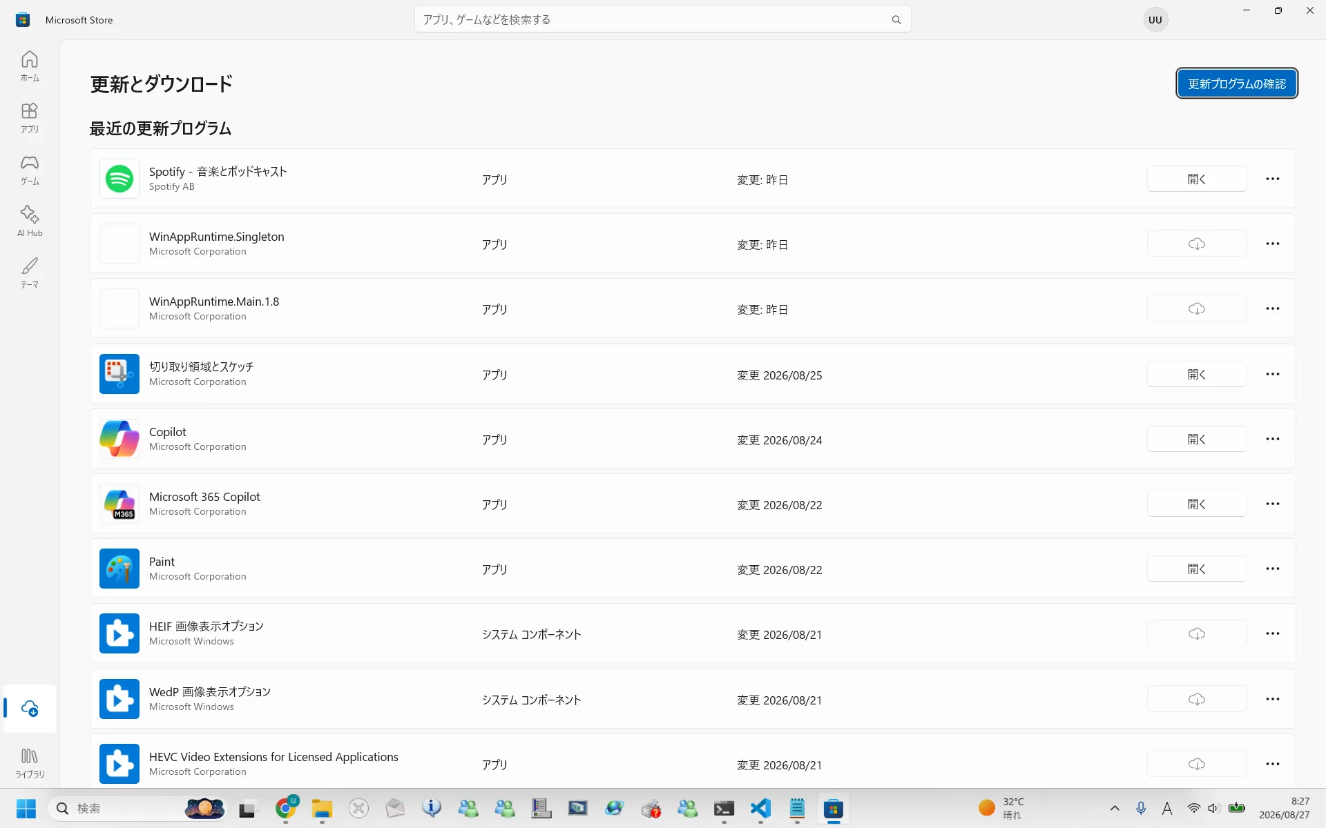
Task: Open more options for WebP 画像表示オプション row
Action: pyautogui.click(x=1273, y=699)
